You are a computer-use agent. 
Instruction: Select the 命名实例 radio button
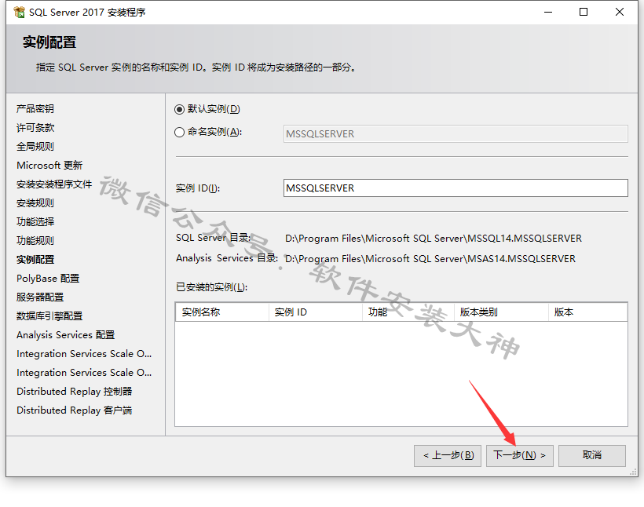point(179,132)
